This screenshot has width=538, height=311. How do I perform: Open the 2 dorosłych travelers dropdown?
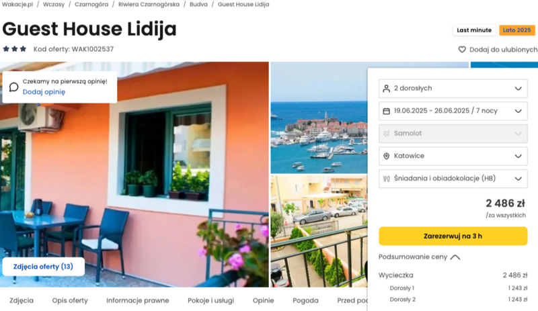[453, 89]
